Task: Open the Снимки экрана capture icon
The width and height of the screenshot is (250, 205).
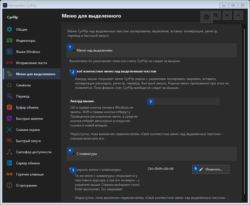Action: [9, 130]
